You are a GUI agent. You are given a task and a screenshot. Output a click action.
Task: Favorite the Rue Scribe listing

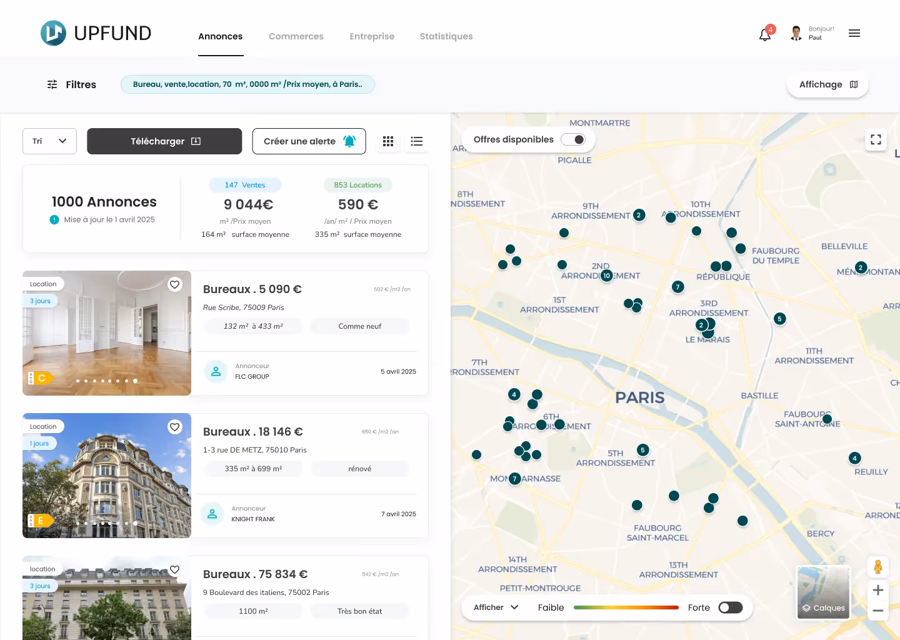175,284
